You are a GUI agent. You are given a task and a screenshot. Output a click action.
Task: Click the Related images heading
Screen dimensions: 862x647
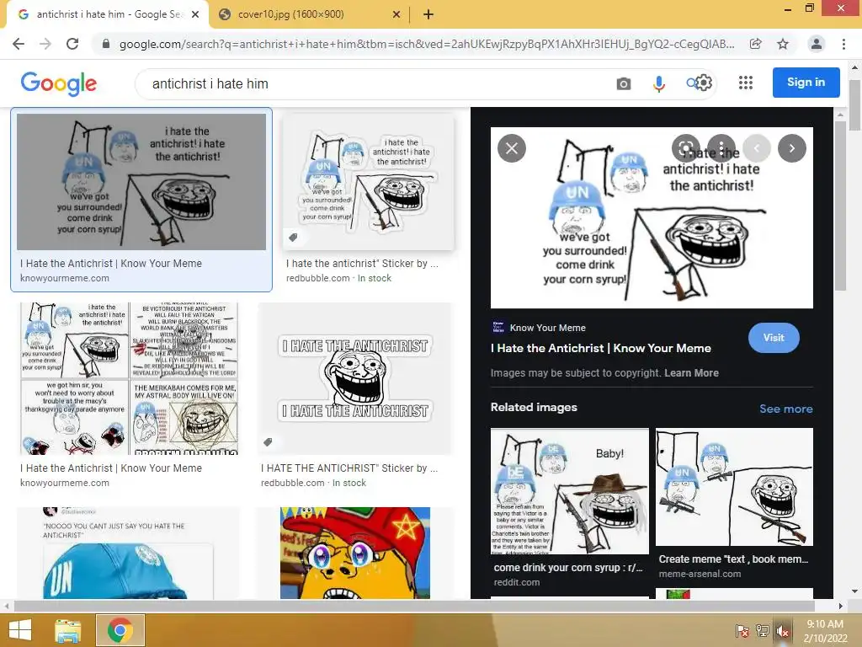(x=534, y=407)
